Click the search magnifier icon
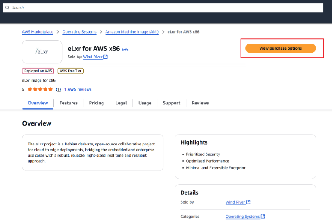This screenshot has height=220, width=332. click(x=7, y=8)
